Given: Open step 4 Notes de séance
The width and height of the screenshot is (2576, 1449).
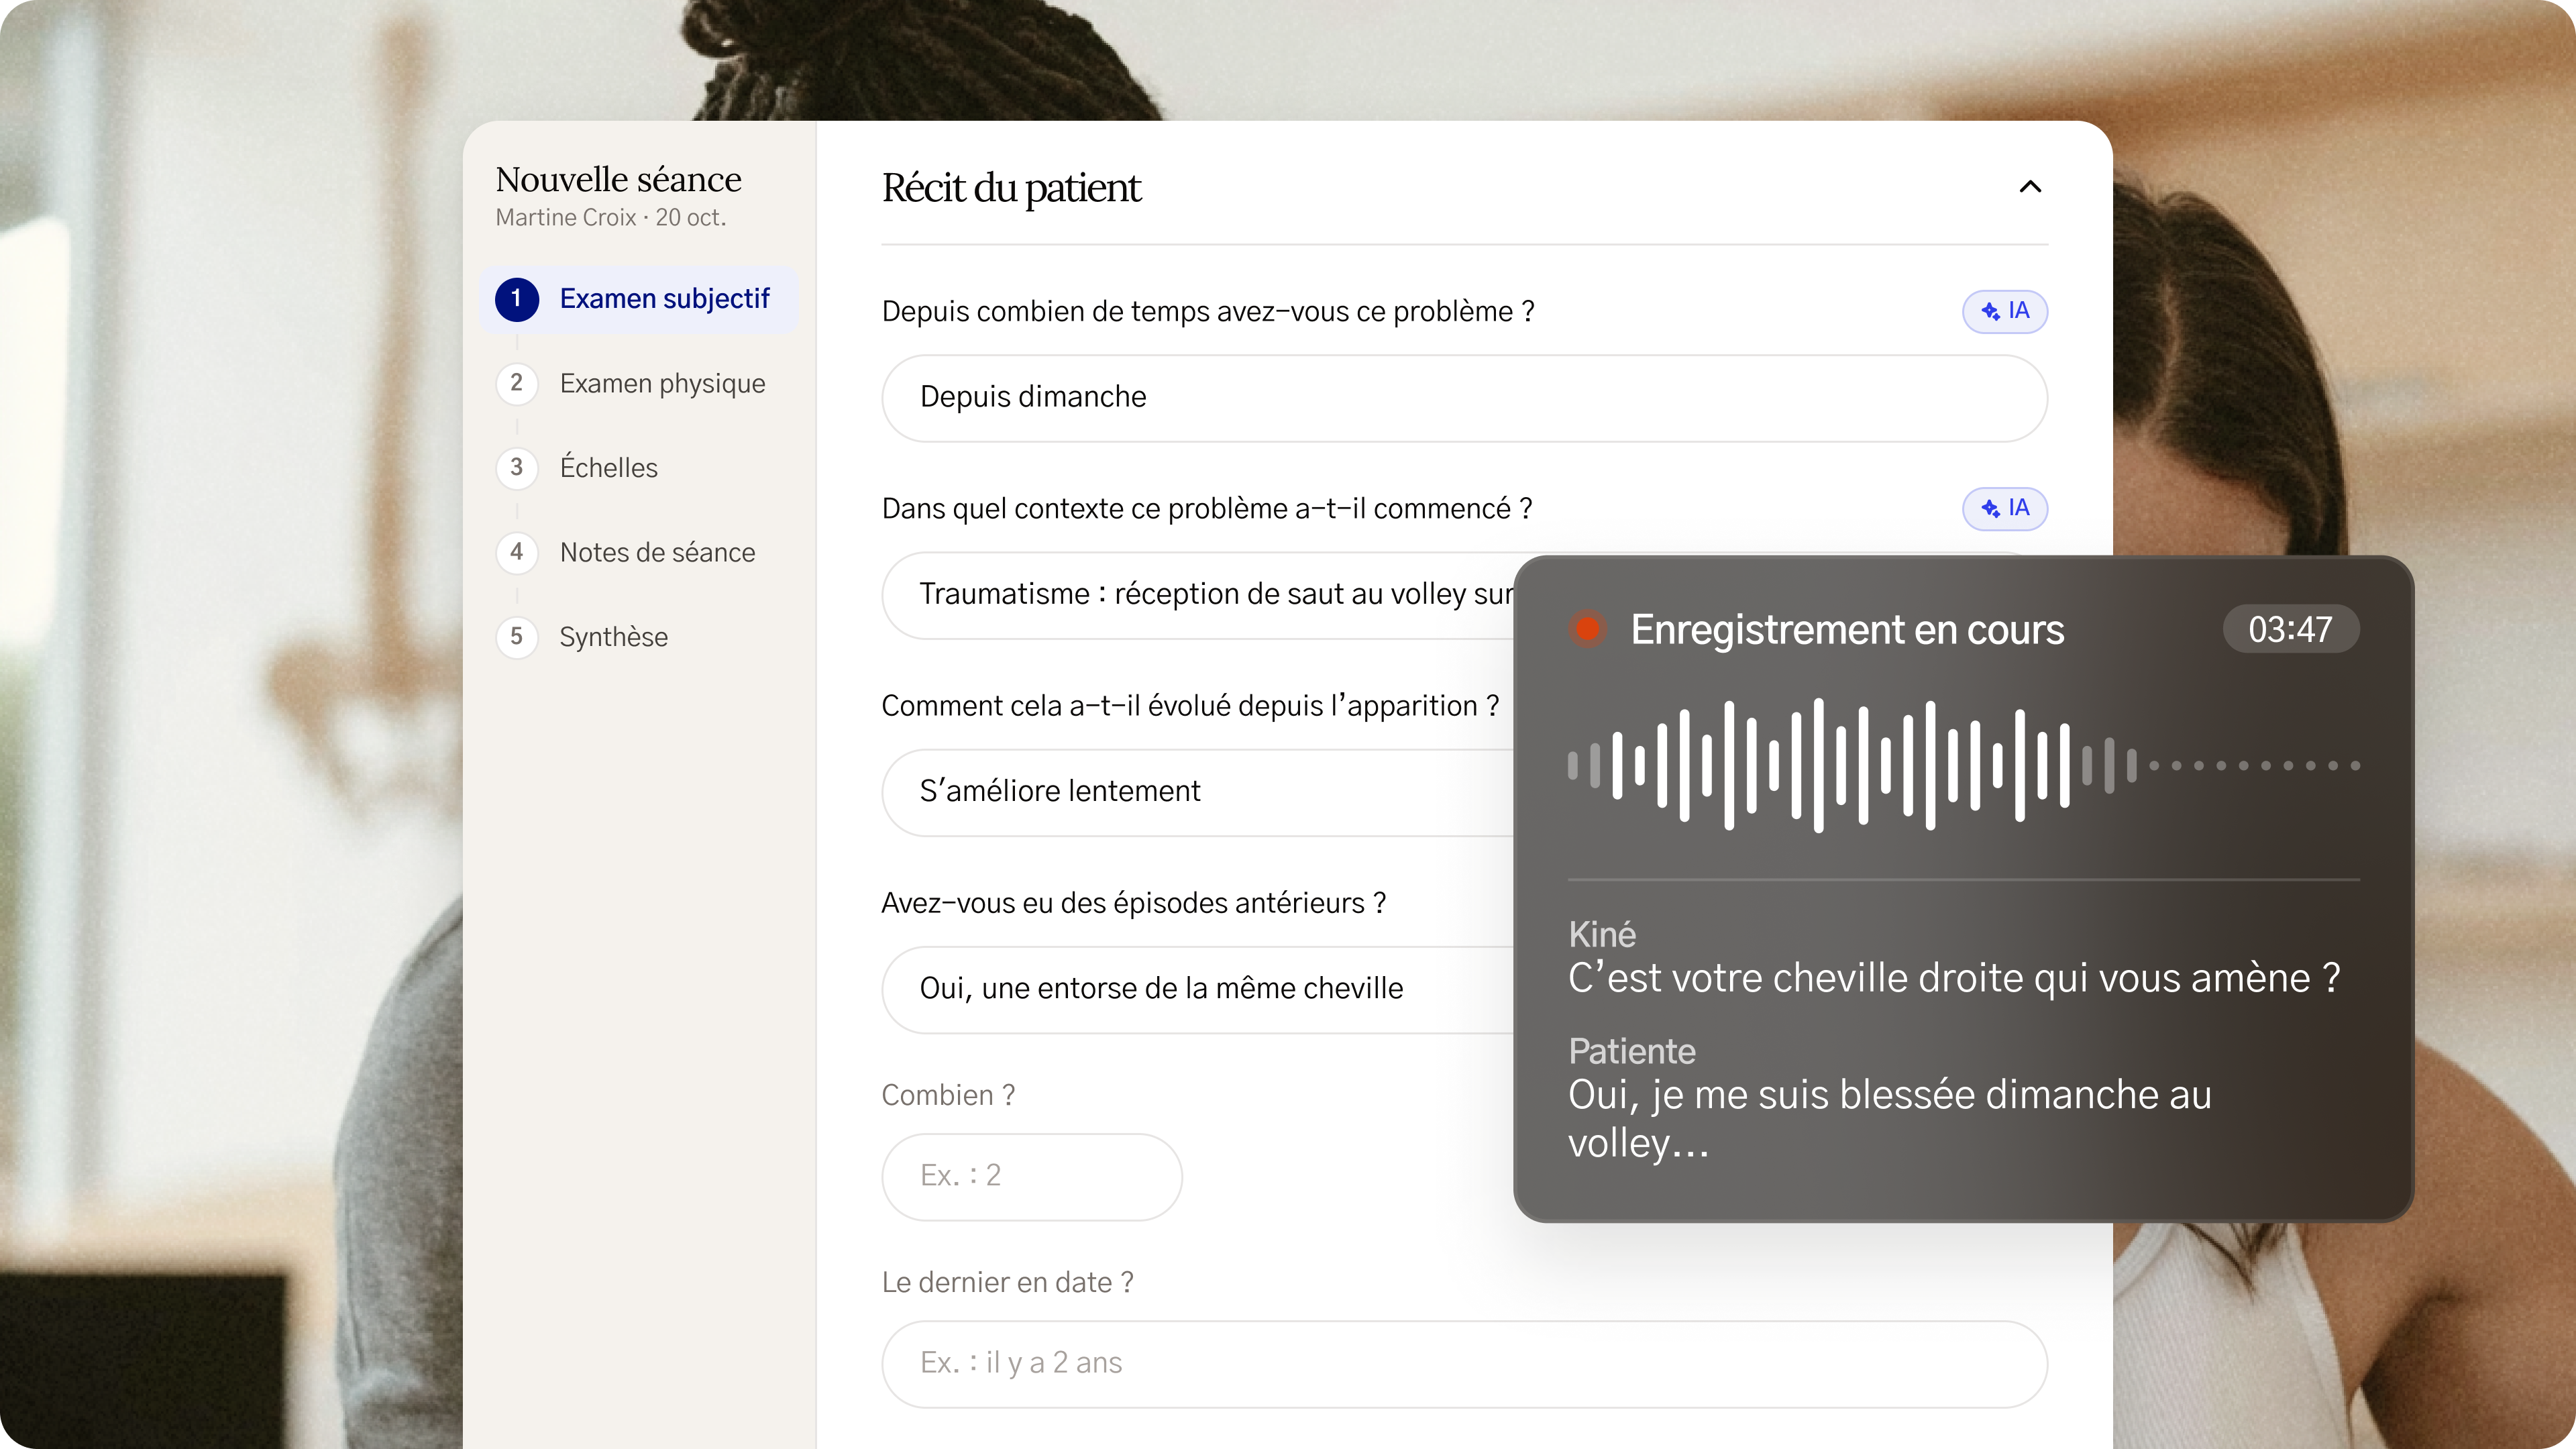Looking at the screenshot, I should click(639, 552).
